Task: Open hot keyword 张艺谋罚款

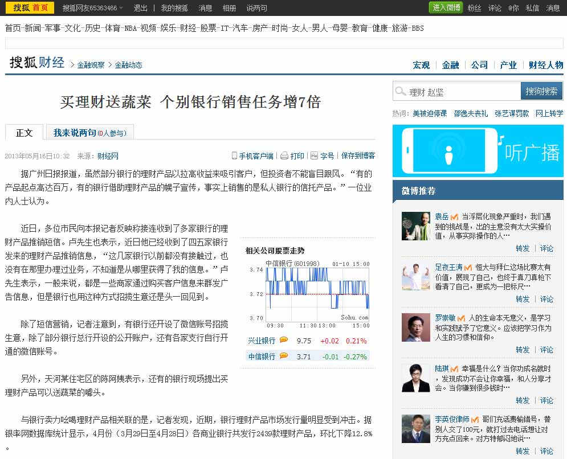Action: pyautogui.click(x=512, y=113)
